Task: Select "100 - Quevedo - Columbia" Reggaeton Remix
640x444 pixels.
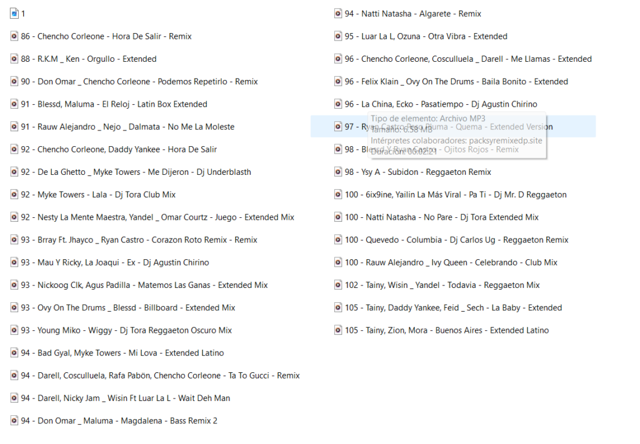Action: tap(456, 240)
